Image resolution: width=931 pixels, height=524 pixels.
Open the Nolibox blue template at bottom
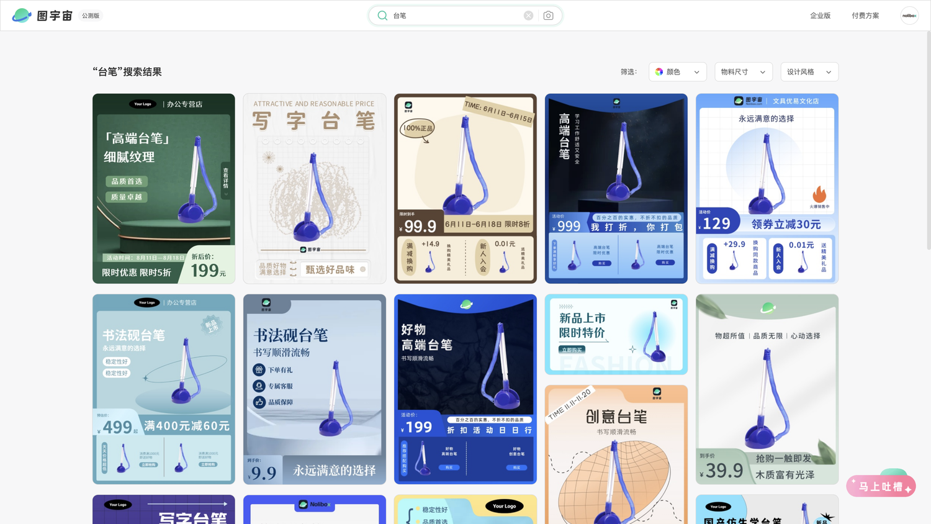(x=315, y=509)
